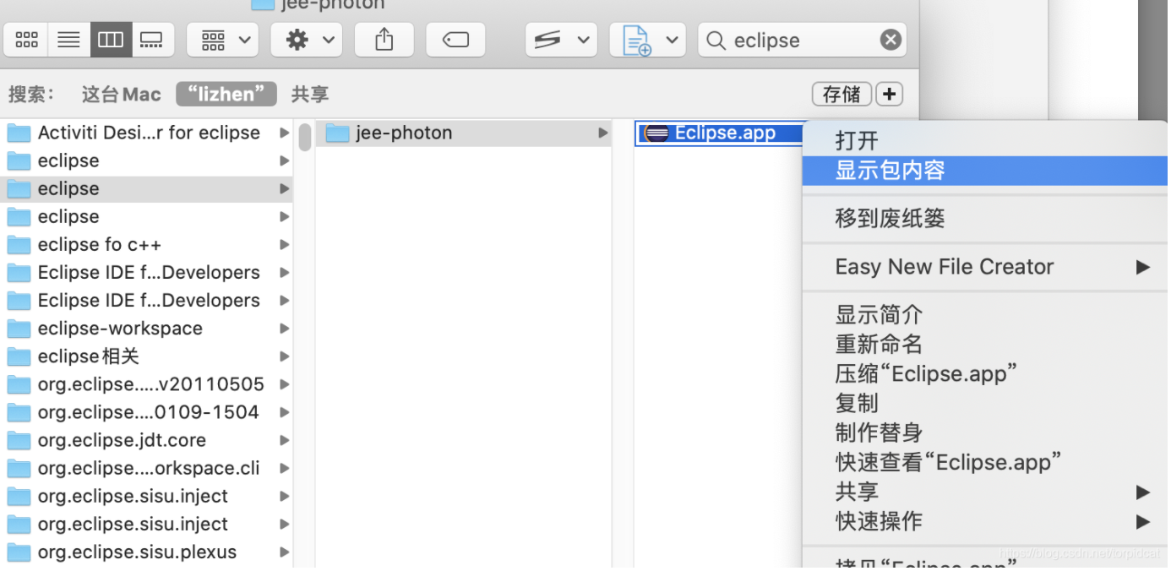Select column view in toolbar
This screenshot has width=1171, height=571.
[111, 40]
